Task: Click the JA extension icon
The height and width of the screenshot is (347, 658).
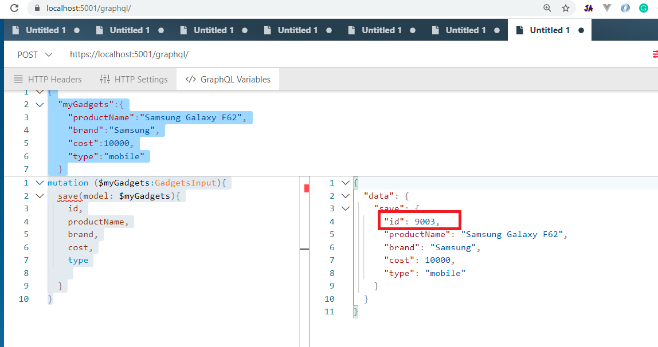Action: pyautogui.click(x=588, y=8)
